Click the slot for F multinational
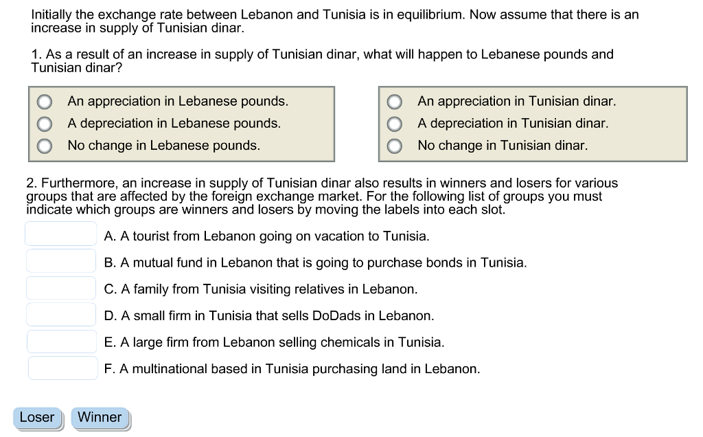 tap(62, 368)
